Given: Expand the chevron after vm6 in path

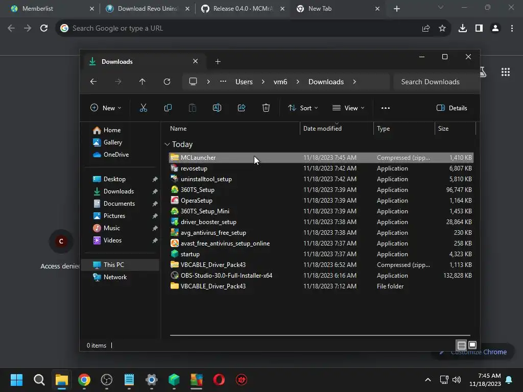Looking at the screenshot, I should pyautogui.click(x=298, y=82).
